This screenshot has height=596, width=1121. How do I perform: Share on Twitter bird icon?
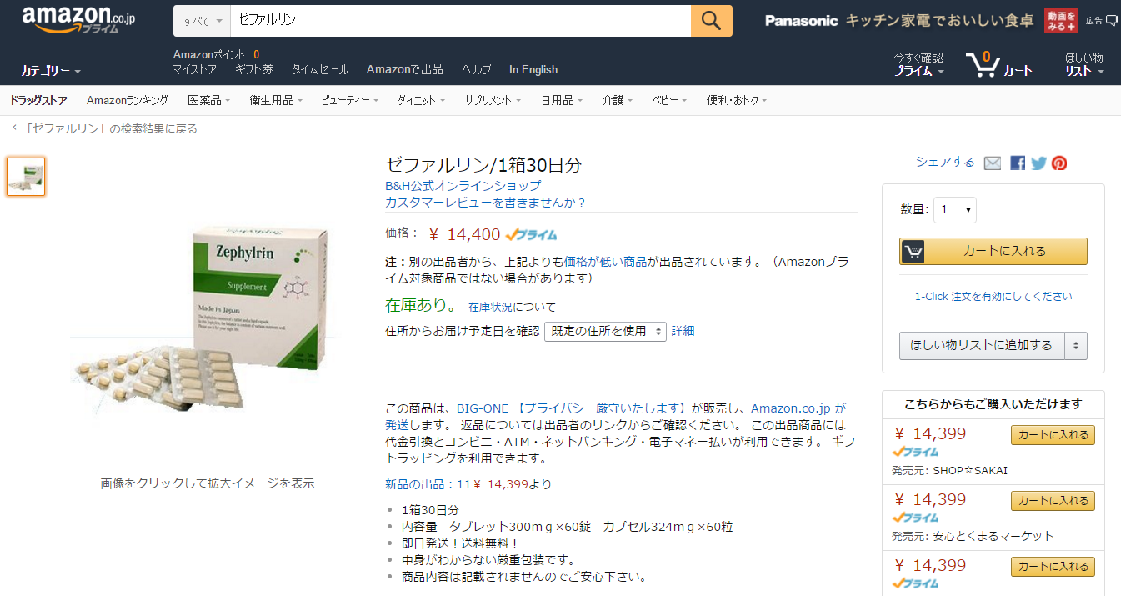[x=1038, y=163]
